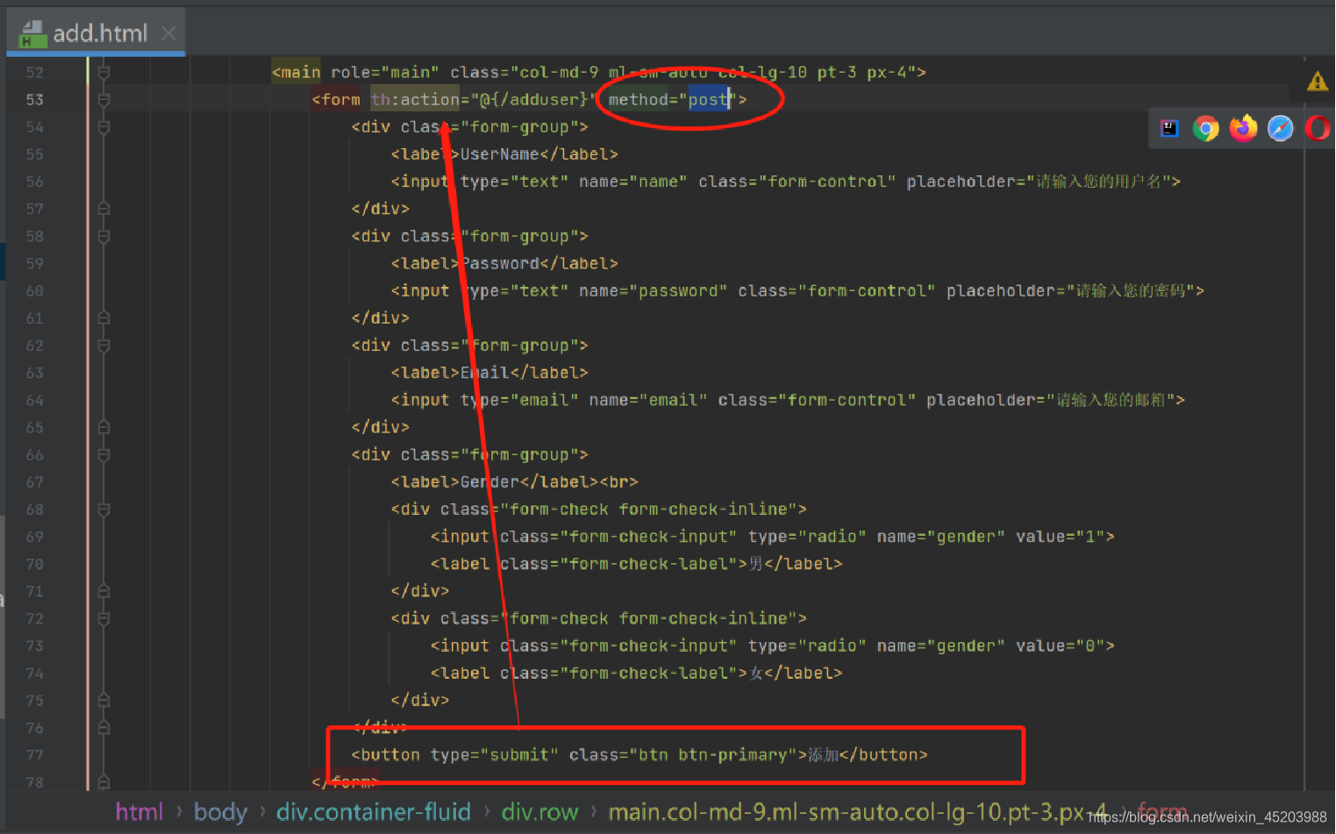This screenshot has width=1336, height=834.
Task: Click the 女 label text on line 74
Action: (x=756, y=674)
